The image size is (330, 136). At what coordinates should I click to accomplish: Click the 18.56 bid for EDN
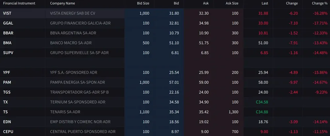point(174,122)
